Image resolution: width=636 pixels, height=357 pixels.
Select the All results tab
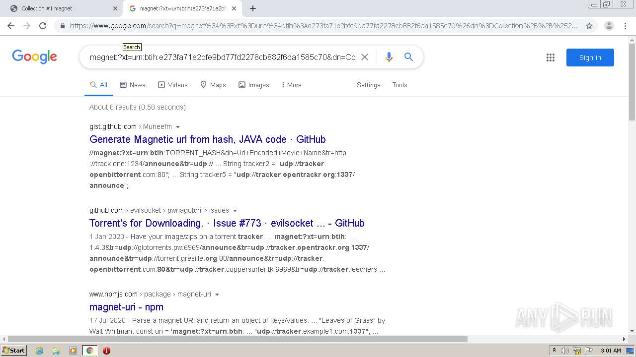98,85
